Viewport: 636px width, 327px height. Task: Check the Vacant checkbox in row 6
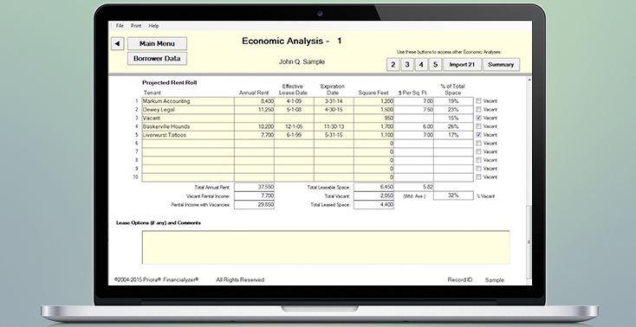[x=478, y=143]
